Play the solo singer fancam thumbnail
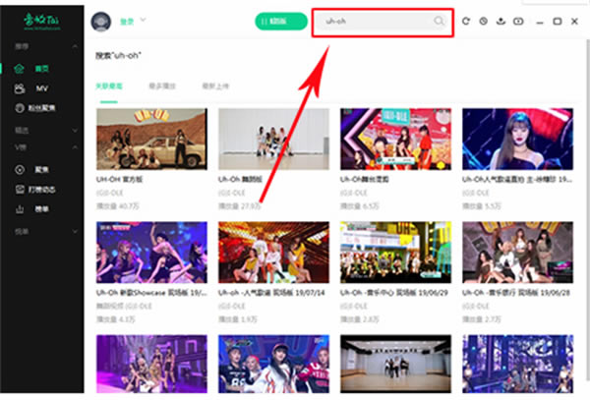 (518, 140)
